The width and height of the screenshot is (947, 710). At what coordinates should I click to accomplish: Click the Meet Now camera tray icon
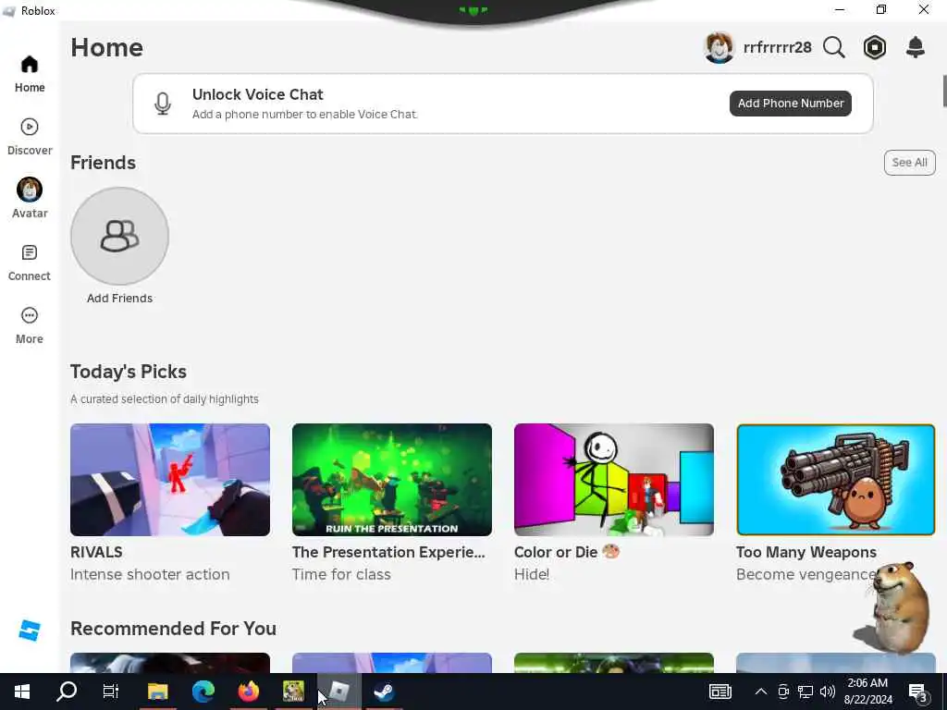tap(783, 692)
